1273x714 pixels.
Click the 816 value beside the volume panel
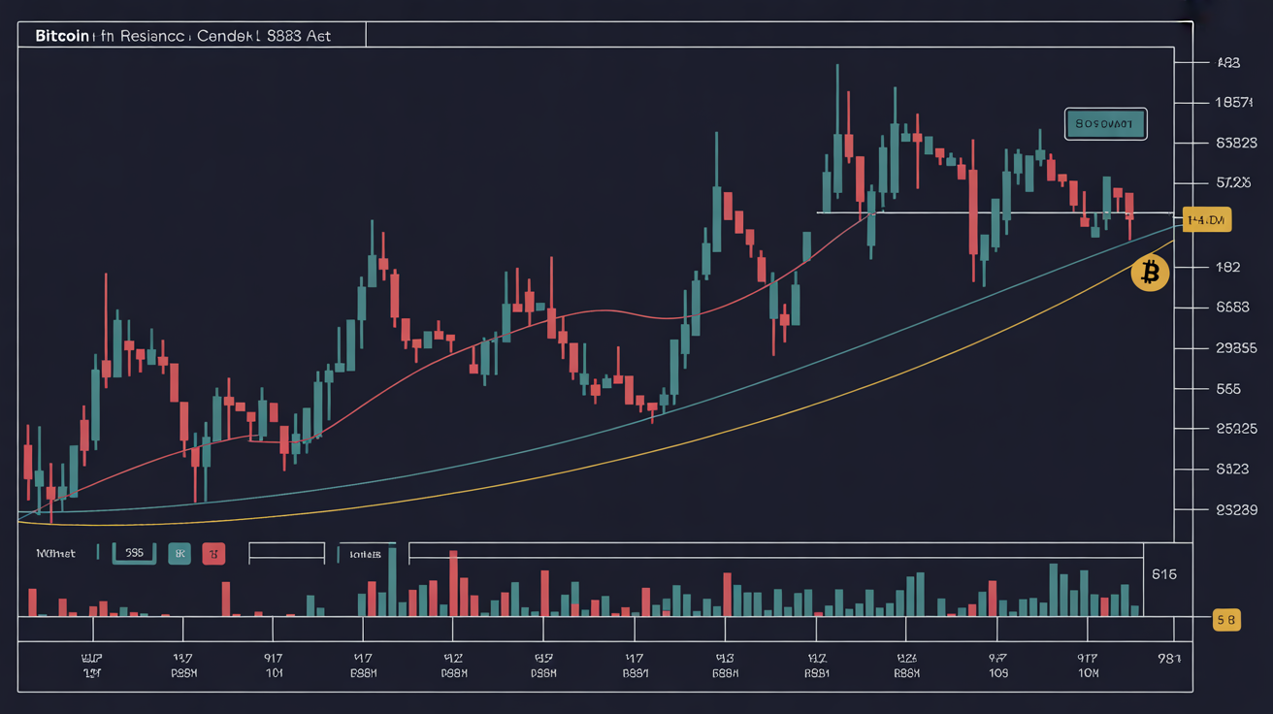(1164, 574)
